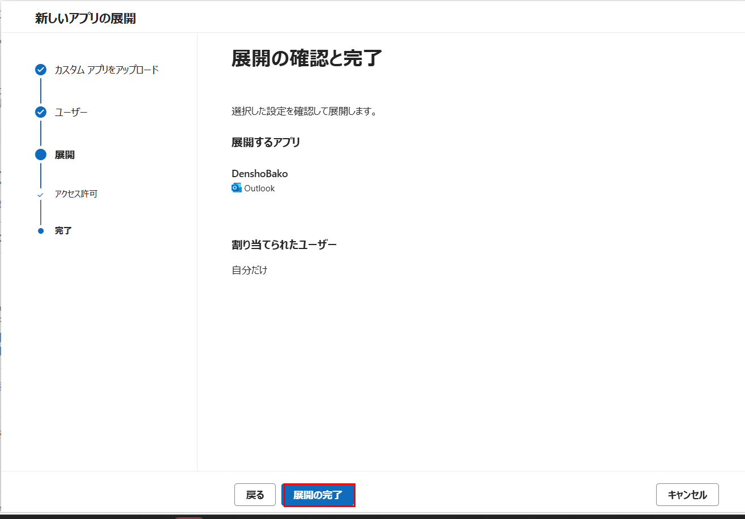This screenshot has height=519, width=745.
Task: Go back with the 戻る button
Action: (255, 495)
